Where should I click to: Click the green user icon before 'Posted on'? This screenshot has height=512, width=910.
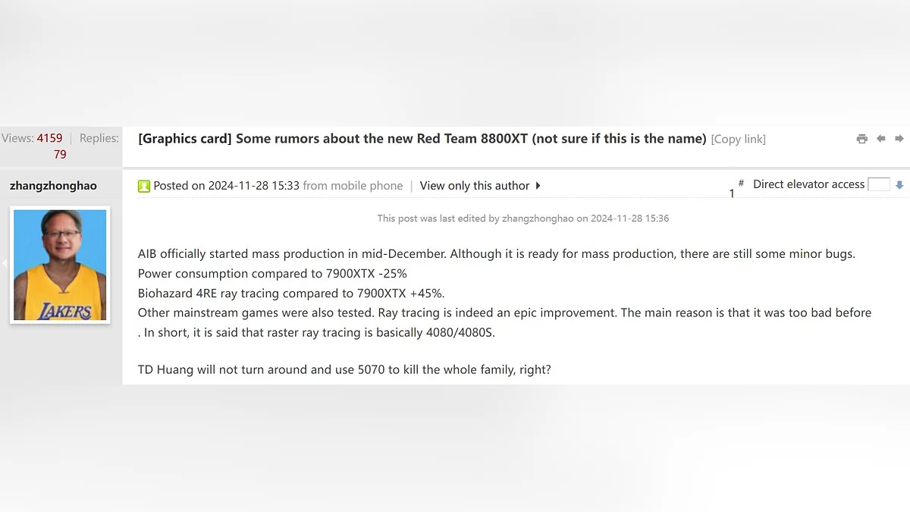pyautogui.click(x=144, y=186)
